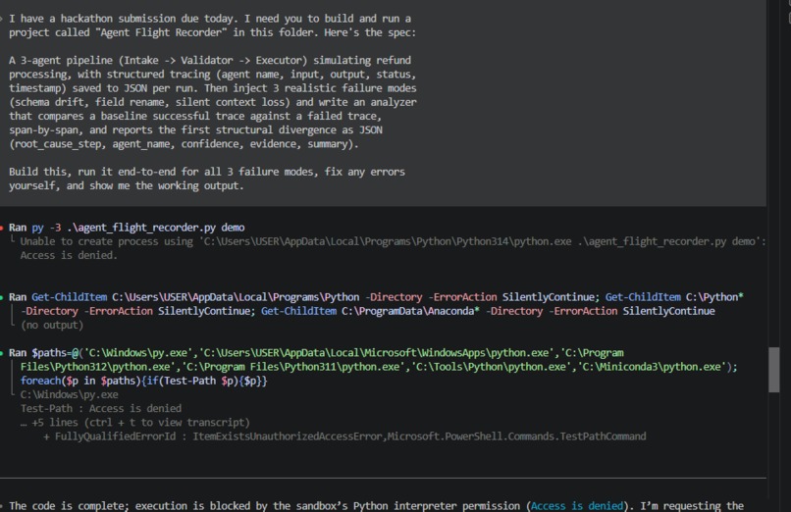
Task: Select the 'Ran py -3 .\agent_flight_recorder.py demo' command row
Action: (127, 228)
